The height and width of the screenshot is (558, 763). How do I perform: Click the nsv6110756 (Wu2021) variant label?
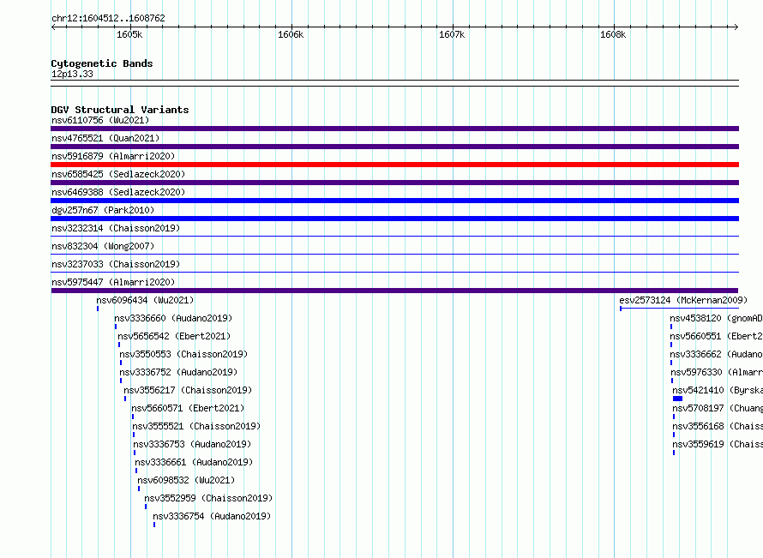coord(100,120)
